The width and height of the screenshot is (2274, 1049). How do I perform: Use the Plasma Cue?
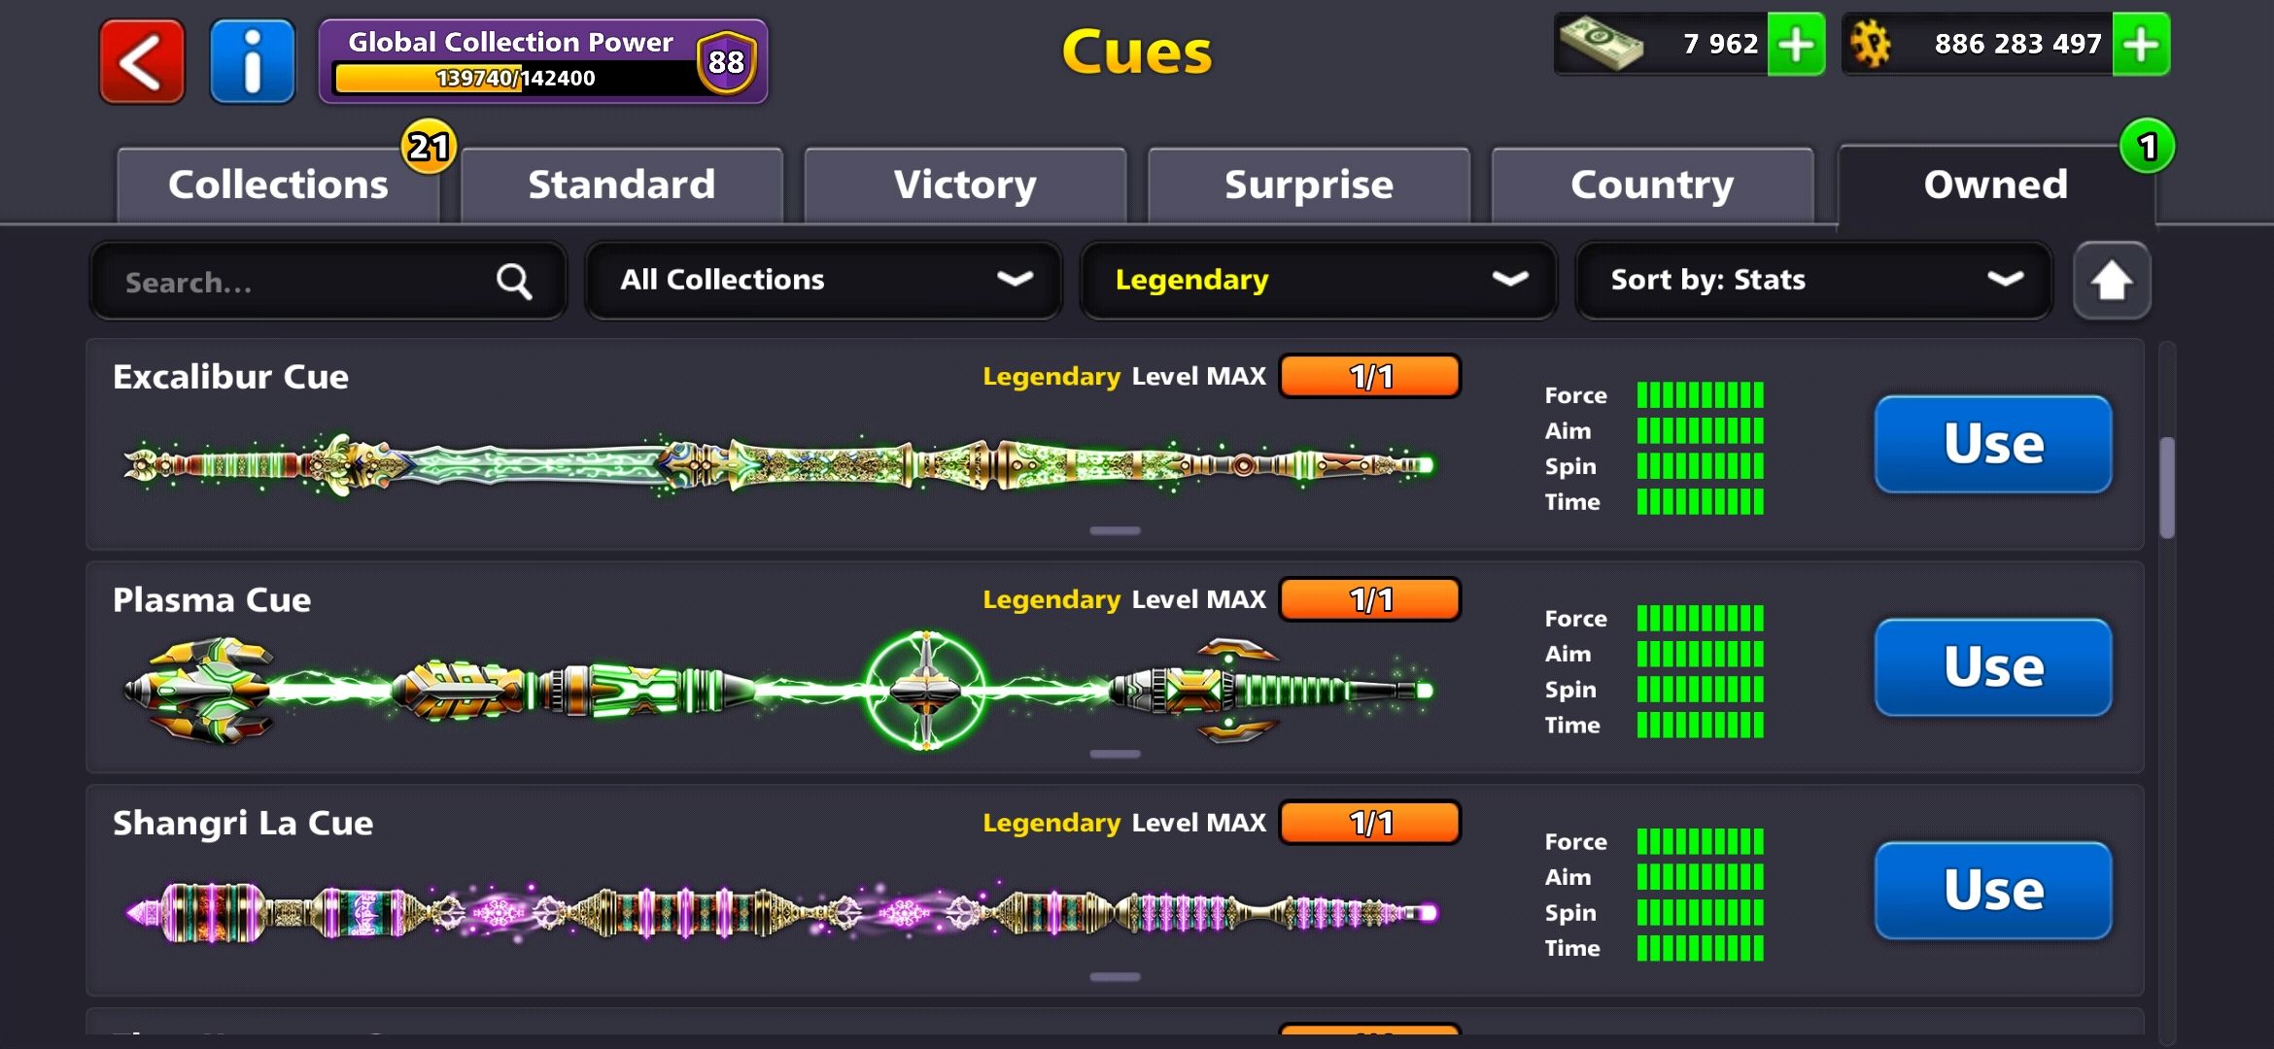[1993, 667]
